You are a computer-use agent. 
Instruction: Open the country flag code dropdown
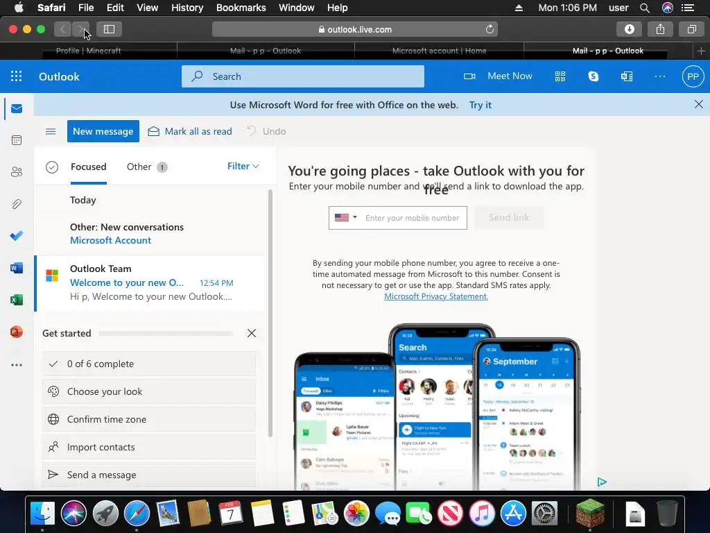click(346, 217)
